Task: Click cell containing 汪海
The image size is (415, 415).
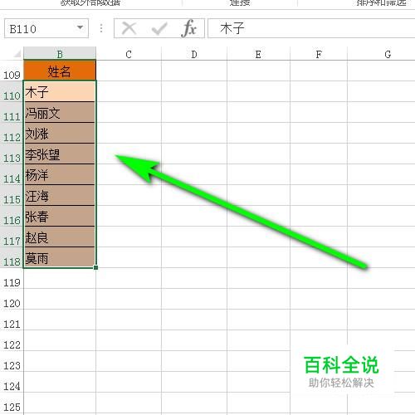Action: click(60, 195)
